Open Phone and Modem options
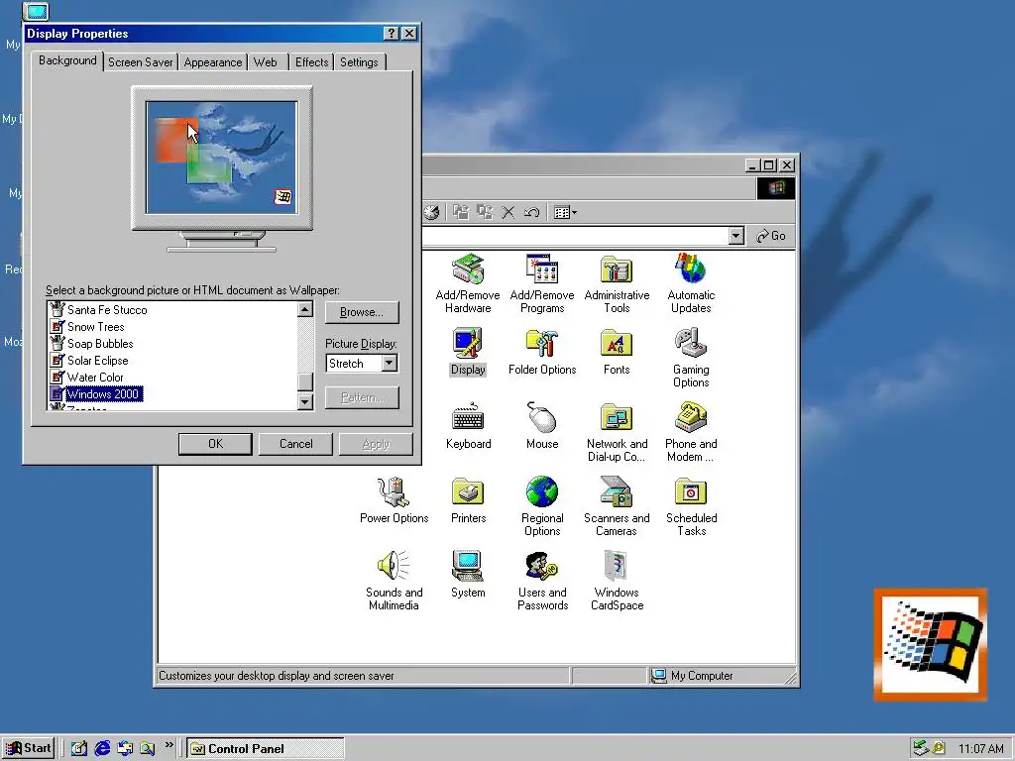This screenshot has height=761, width=1015. point(691,432)
